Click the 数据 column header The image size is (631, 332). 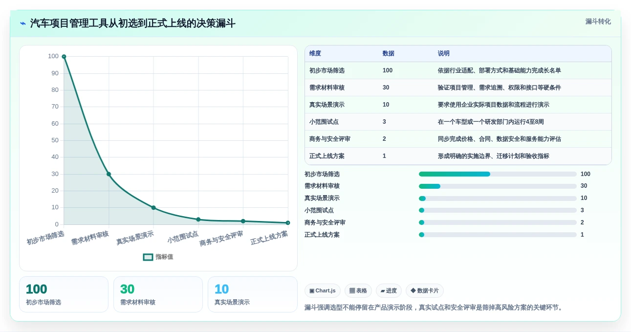point(389,53)
